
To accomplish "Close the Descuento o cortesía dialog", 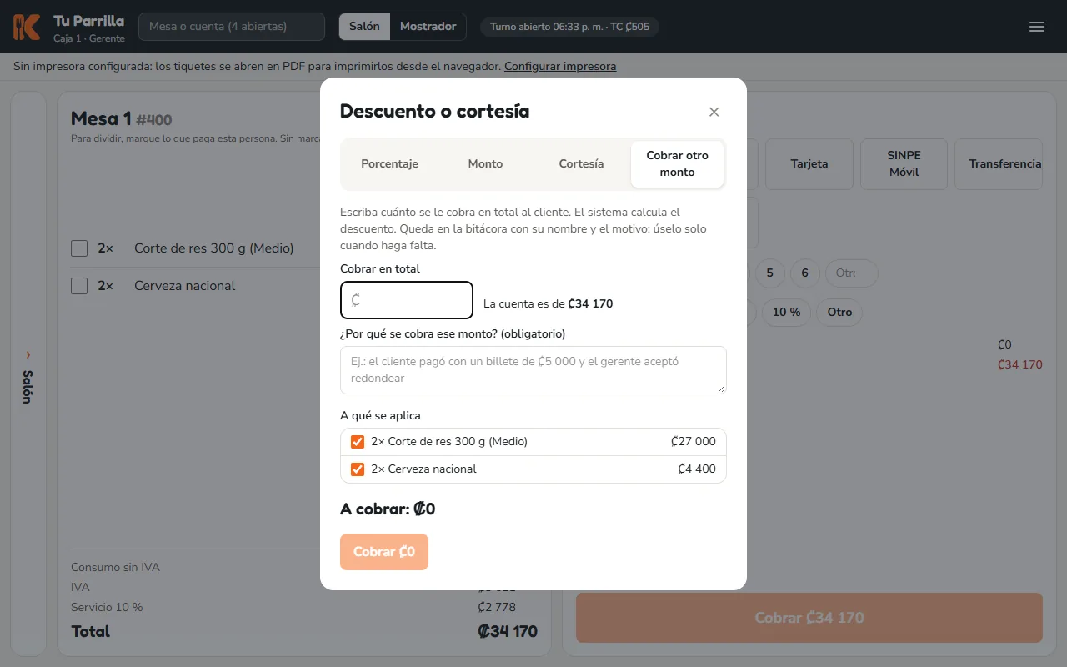I will point(714,112).
